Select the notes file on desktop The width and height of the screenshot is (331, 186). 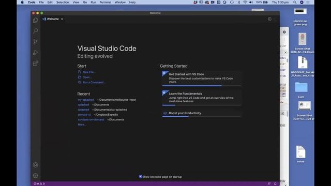pyautogui.click(x=301, y=154)
